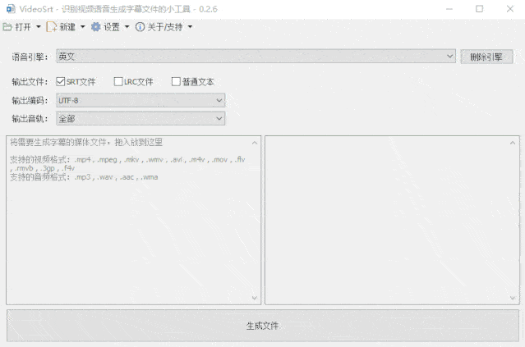Screen dimensions: 525x347
Task: Minimize the VideoSrt window
Action: point(449,9)
